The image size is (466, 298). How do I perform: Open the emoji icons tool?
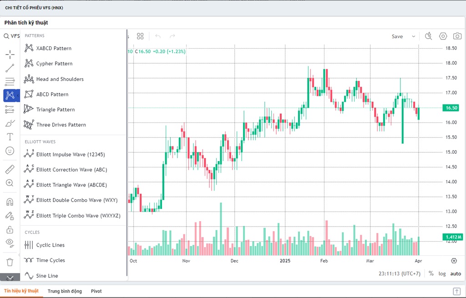[10, 151]
